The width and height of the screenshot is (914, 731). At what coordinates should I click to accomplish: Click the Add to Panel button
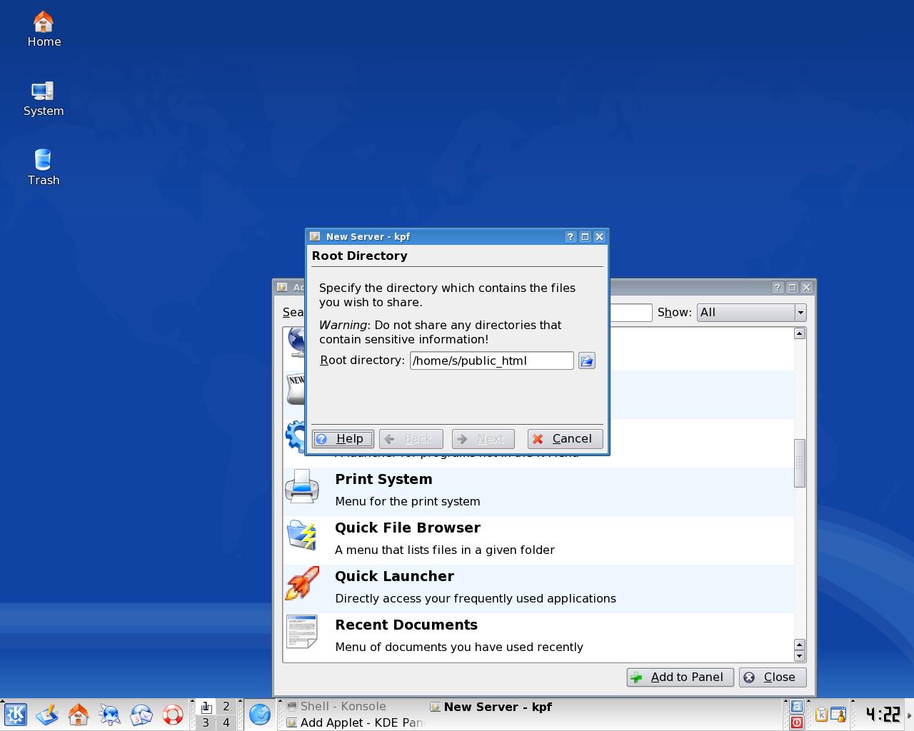(x=680, y=677)
